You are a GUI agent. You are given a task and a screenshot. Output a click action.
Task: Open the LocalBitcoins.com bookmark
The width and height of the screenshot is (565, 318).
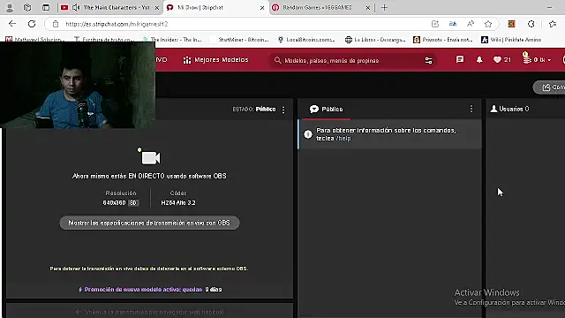306,39
